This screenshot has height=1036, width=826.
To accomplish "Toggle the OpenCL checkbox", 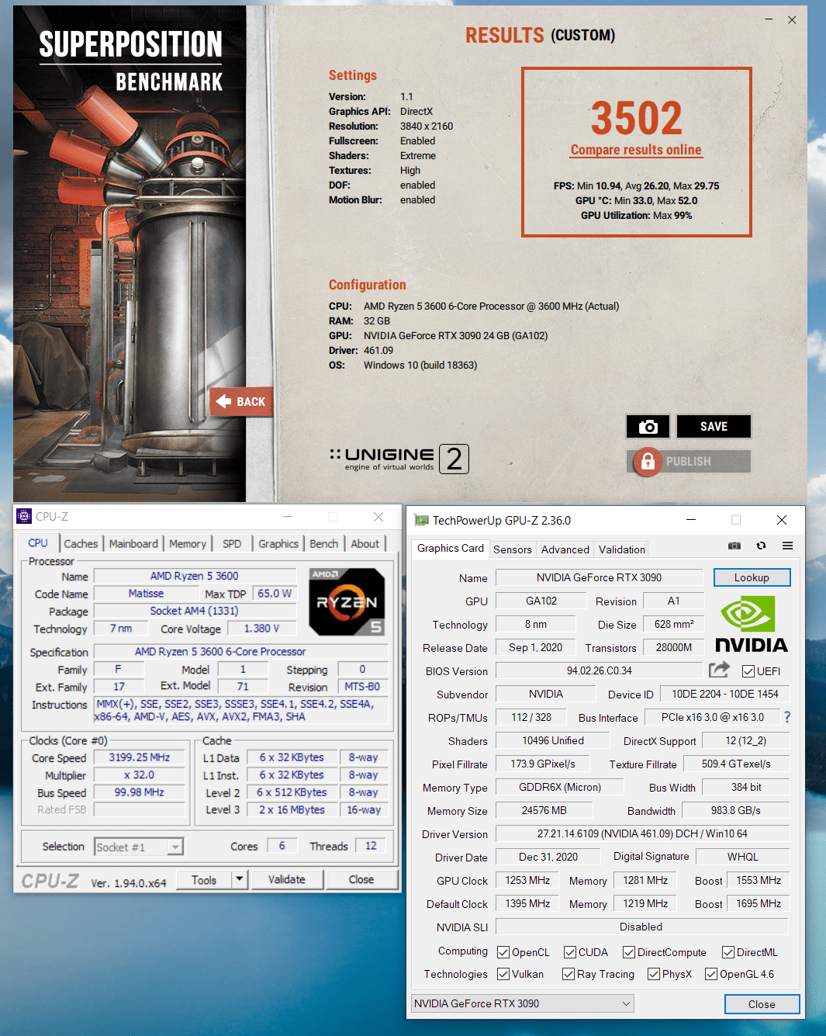I will pyautogui.click(x=503, y=952).
